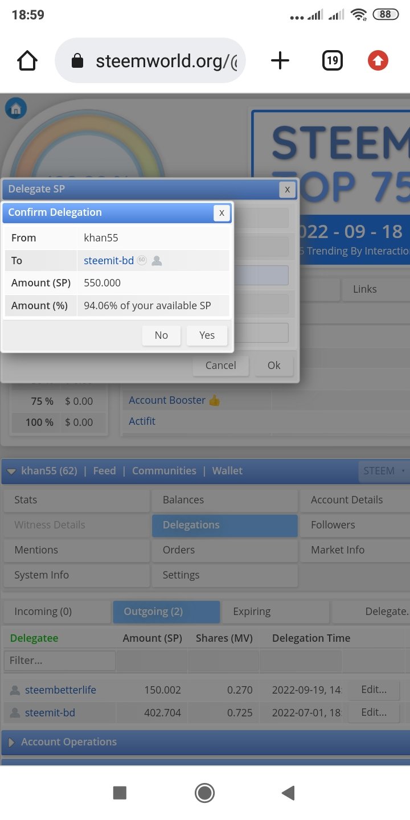This screenshot has height=820, width=410.
Task: Open the Feed link in account bar
Action: [104, 471]
